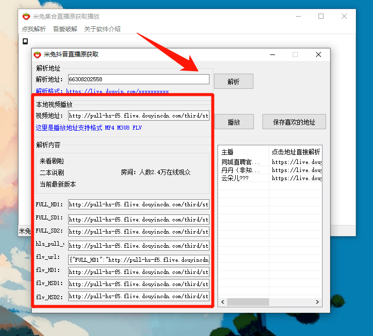Click the small black square icon under the main window's menu bar
This screenshot has width=373, height=336.
pyautogui.click(x=25, y=41)
